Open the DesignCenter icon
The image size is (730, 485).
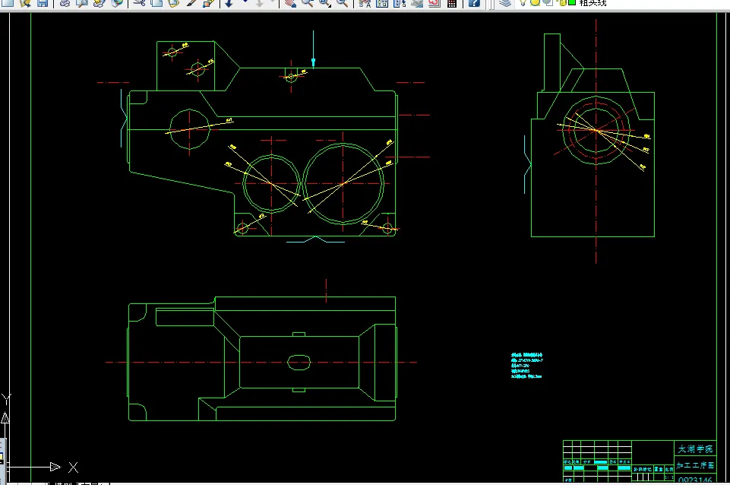point(382,3)
